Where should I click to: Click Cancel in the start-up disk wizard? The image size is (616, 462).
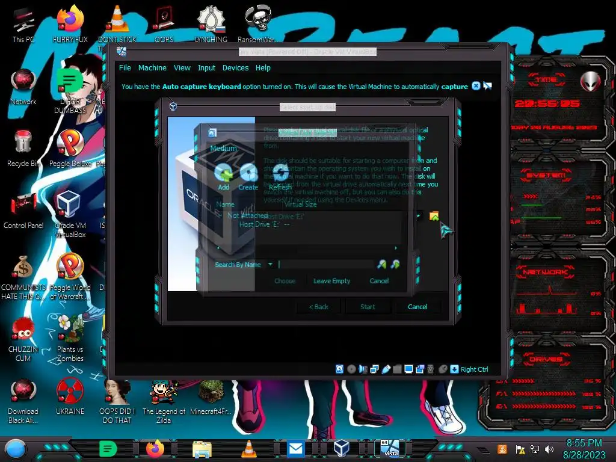pyautogui.click(x=417, y=307)
